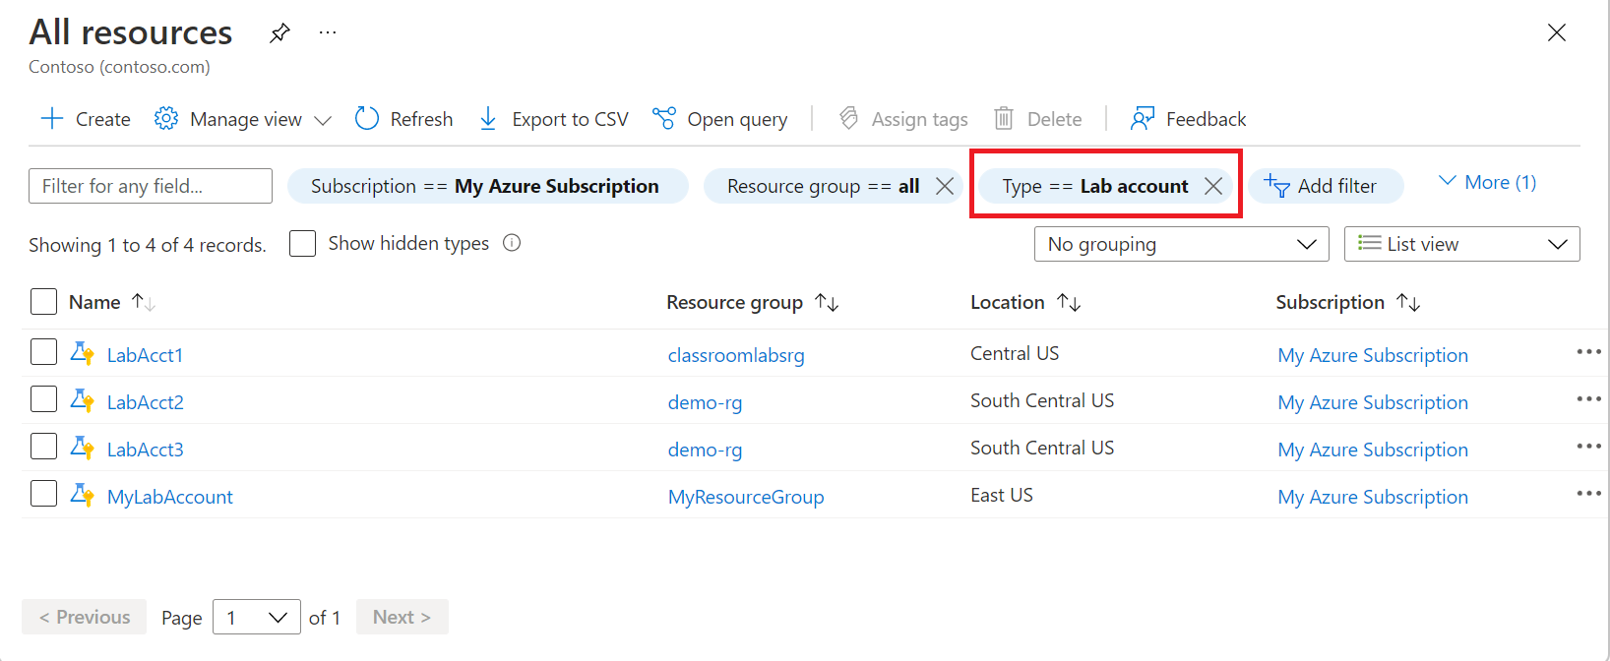This screenshot has width=1610, height=661.
Task: Click the MyLabAccount lab account icon
Action: click(x=83, y=494)
